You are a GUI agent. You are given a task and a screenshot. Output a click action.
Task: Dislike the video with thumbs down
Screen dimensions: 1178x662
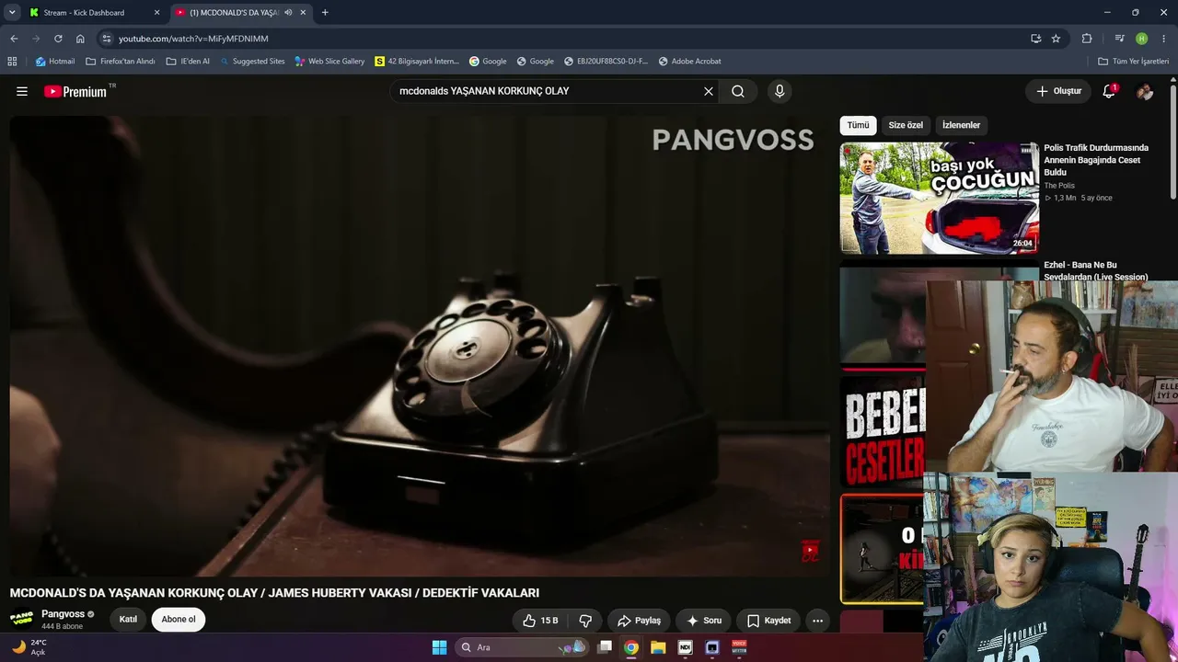pyautogui.click(x=584, y=621)
